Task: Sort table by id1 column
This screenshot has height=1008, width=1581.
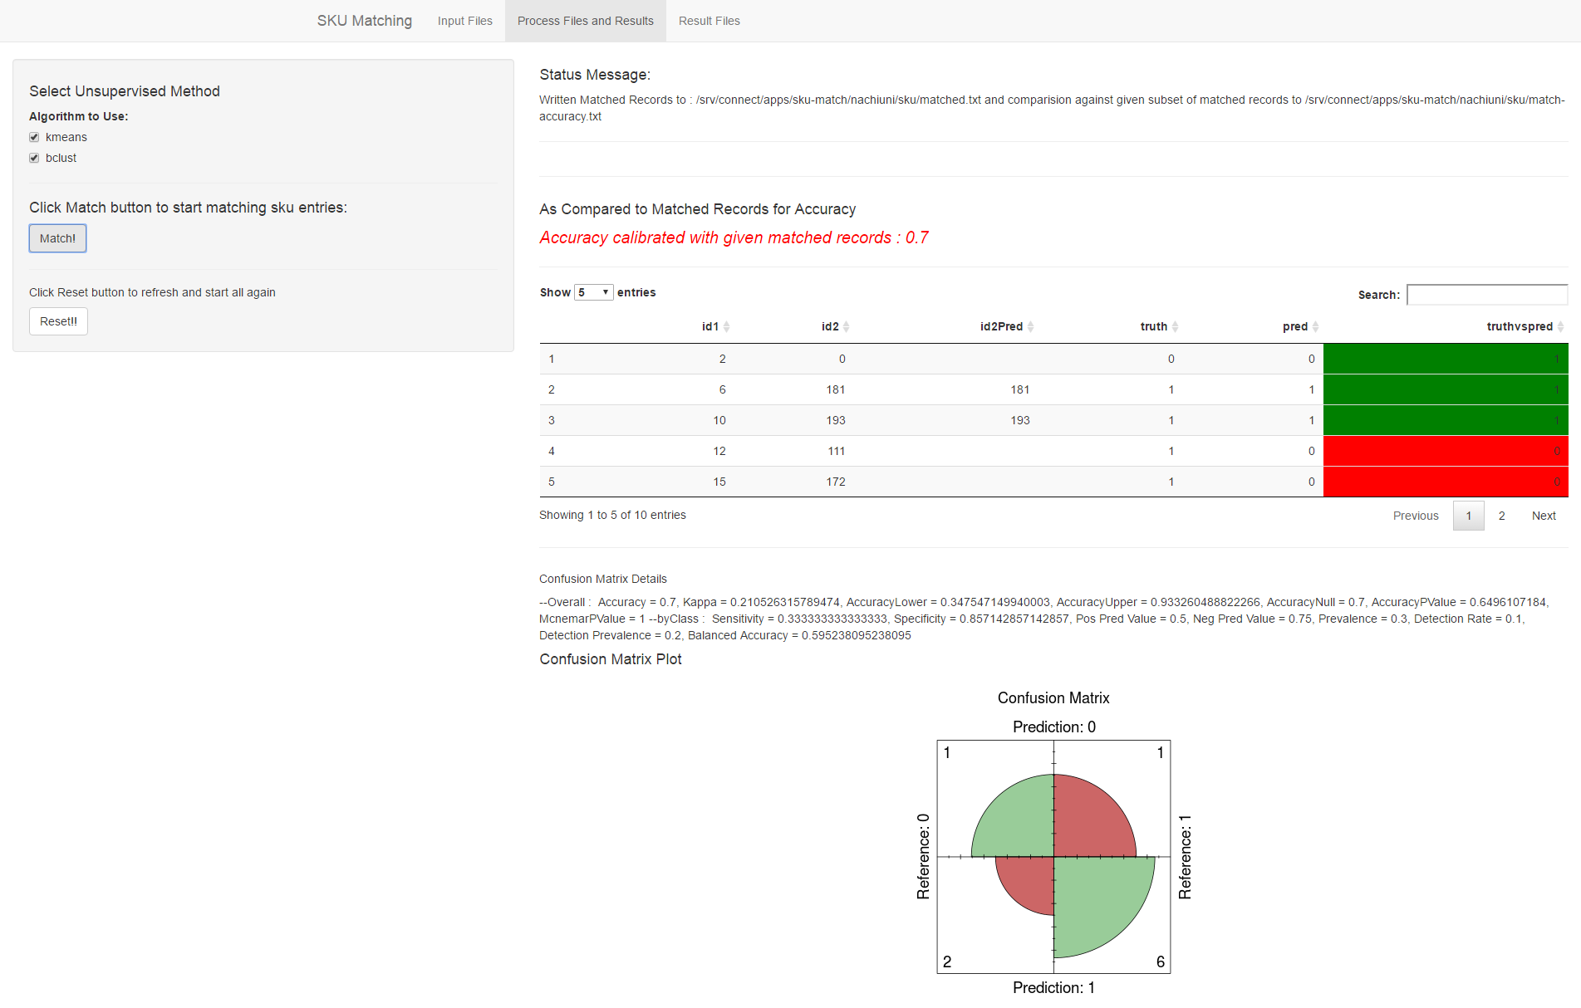Action: point(715,326)
